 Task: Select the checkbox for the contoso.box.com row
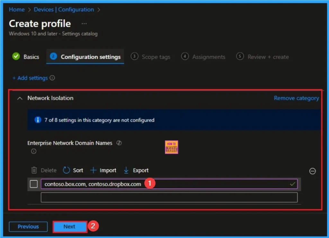click(34, 184)
